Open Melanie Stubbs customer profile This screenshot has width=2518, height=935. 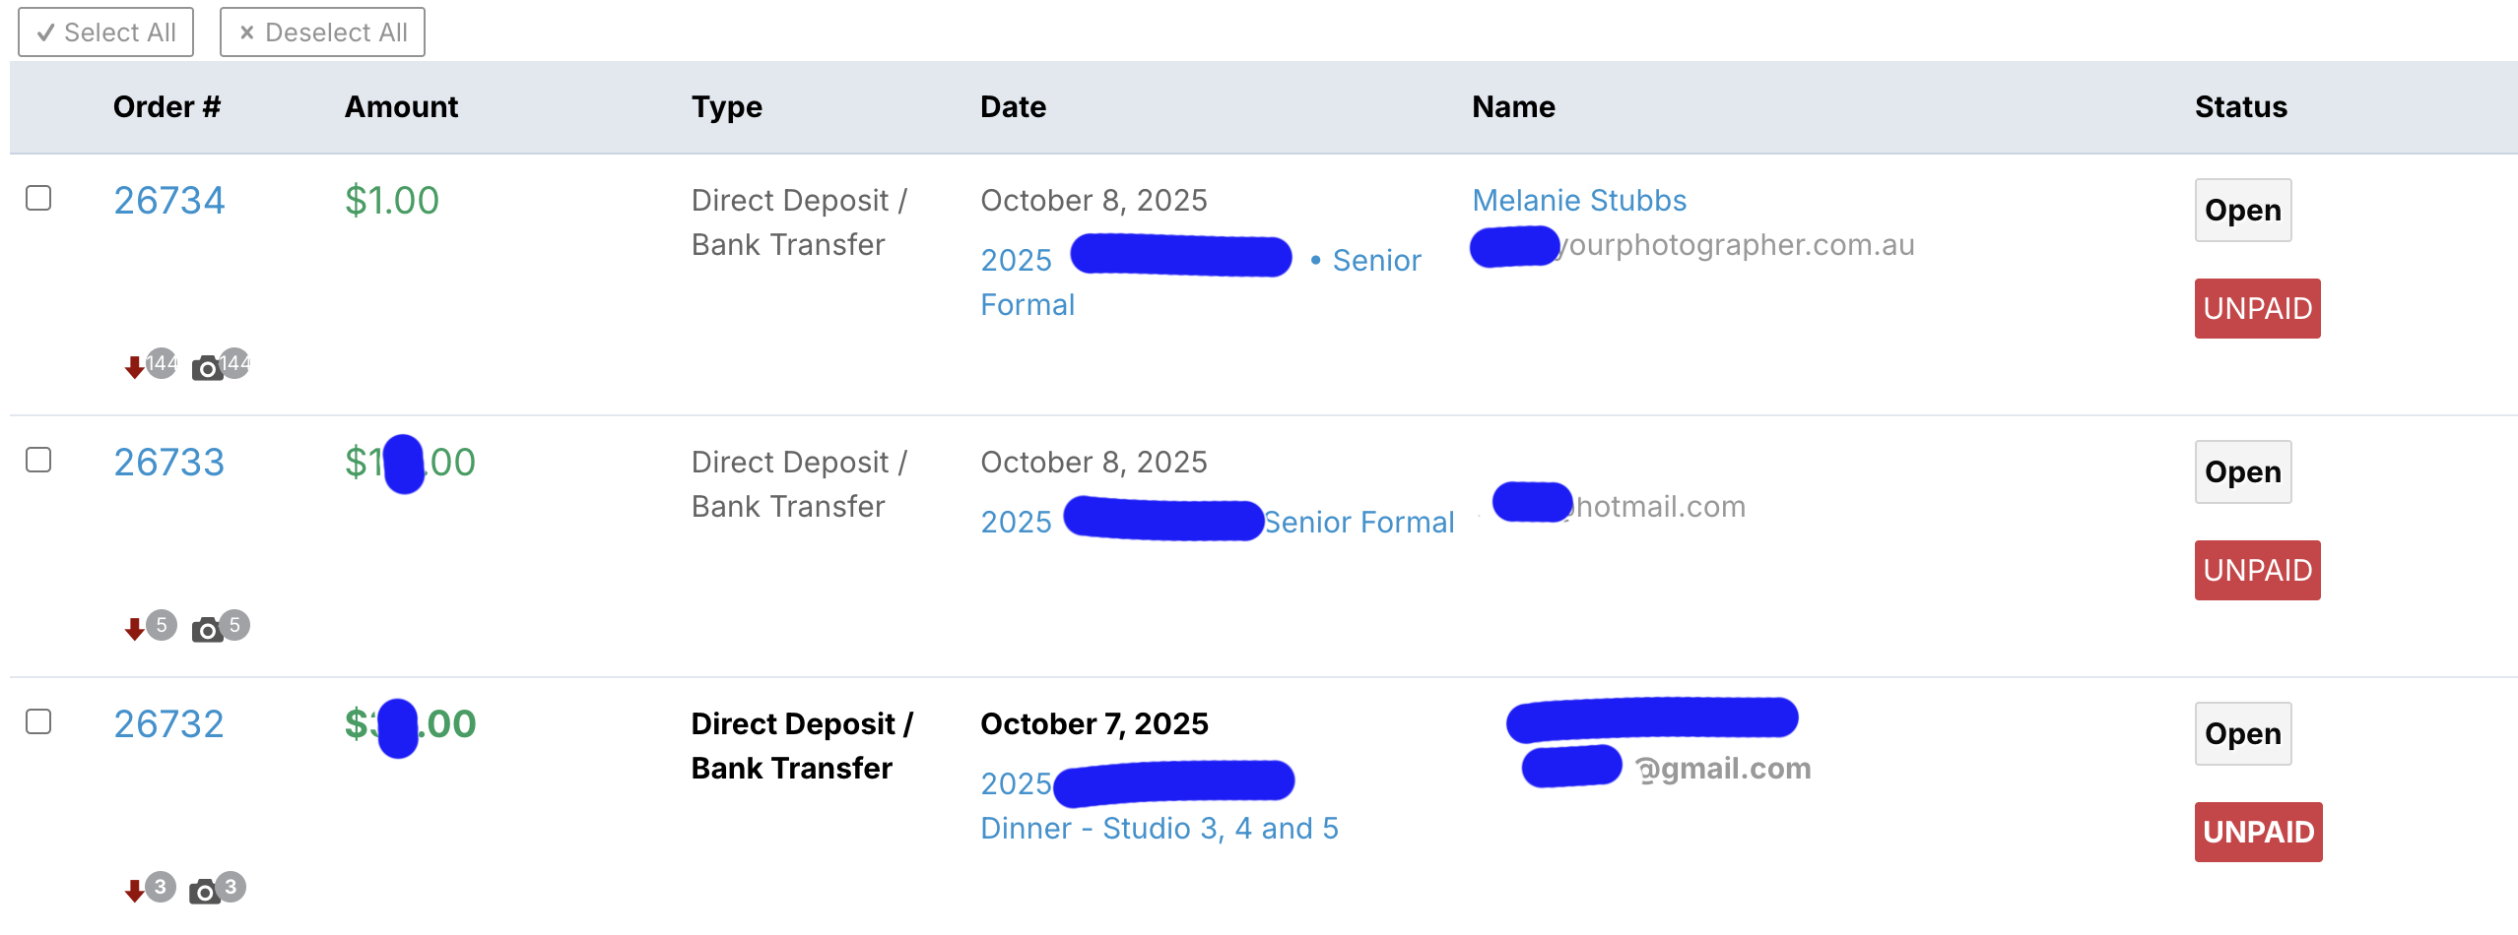(x=1578, y=201)
